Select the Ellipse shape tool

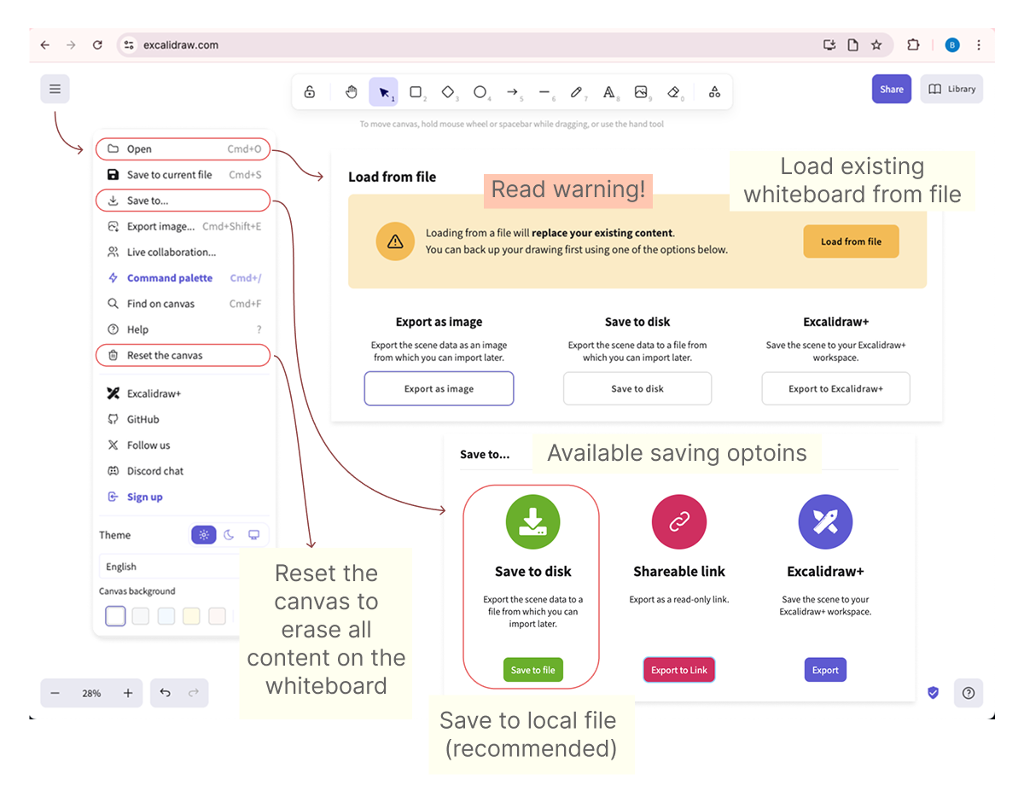click(480, 92)
